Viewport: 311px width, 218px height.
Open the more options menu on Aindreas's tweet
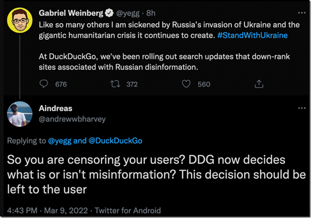(302, 108)
